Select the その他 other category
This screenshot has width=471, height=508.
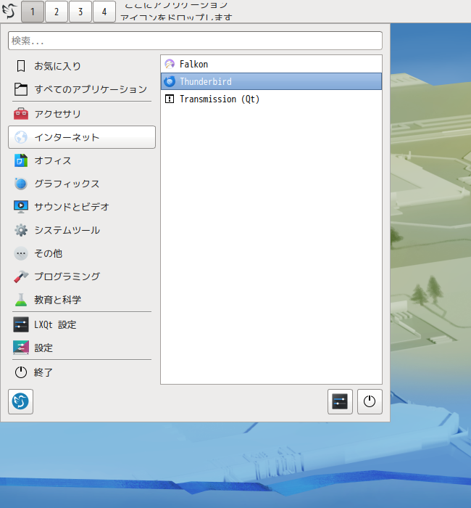(x=82, y=253)
